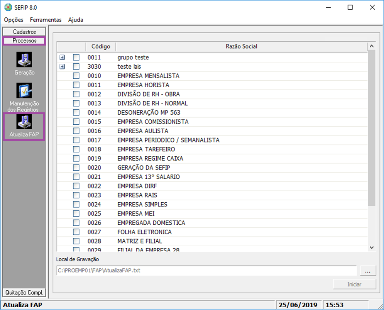This screenshot has width=384, height=310.
Task: Click the vertical scrollbar thumb
Action: pos(372,128)
